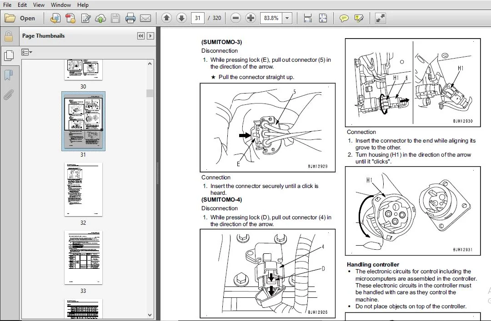
Task: Select the highlight text tool
Action: click(359, 18)
